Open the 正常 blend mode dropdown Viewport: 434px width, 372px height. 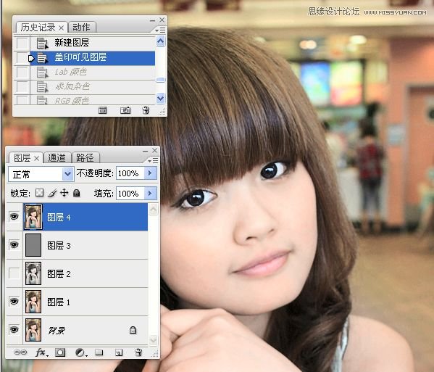click(x=41, y=174)
